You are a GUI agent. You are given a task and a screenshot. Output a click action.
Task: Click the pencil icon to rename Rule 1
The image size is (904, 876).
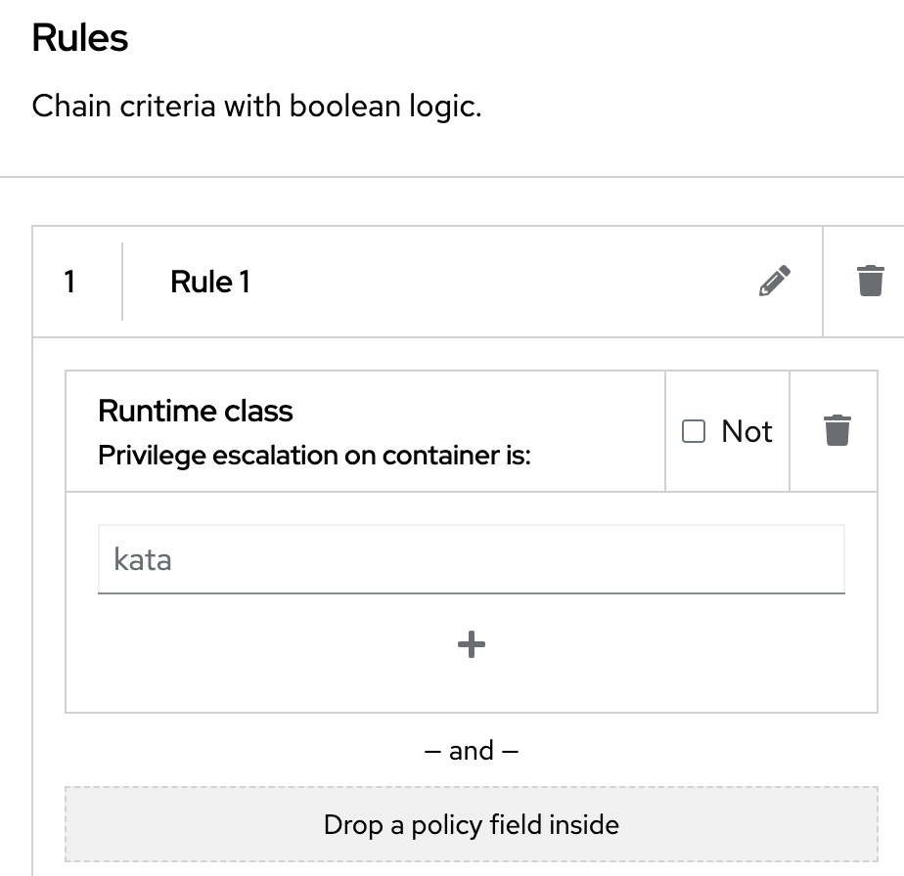[774, 282]
